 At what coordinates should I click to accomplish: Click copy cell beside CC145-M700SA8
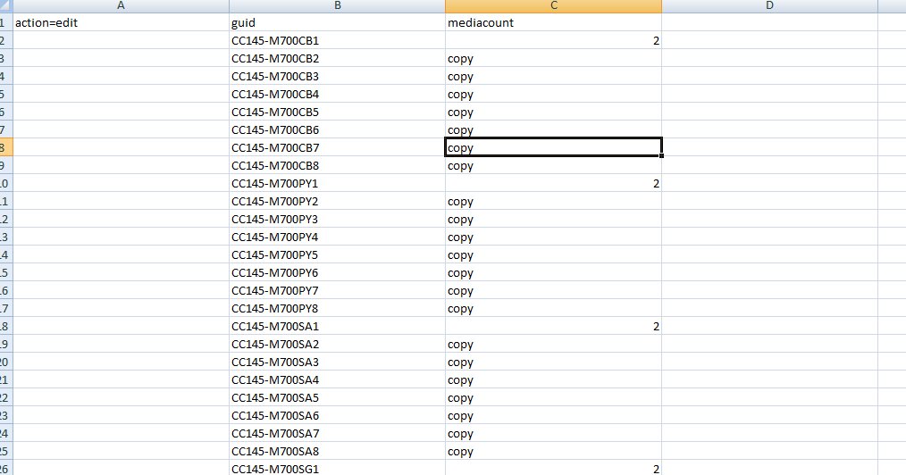(554, 451)
